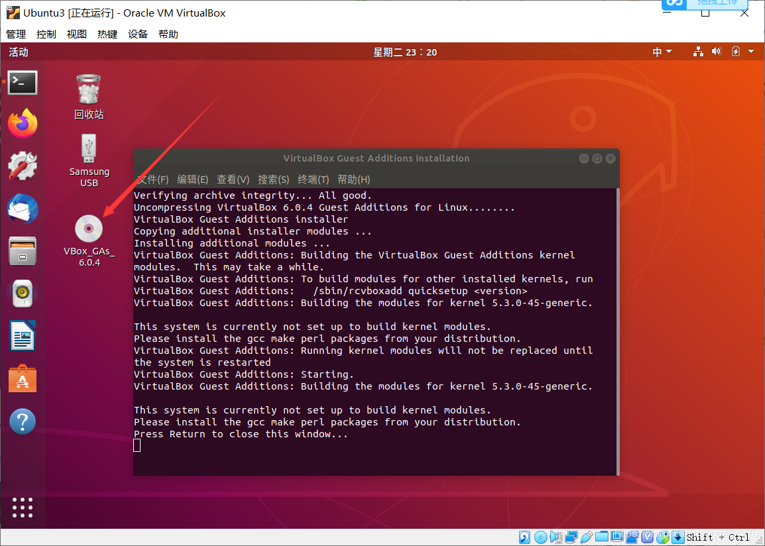The image size is (765, 546).
Task: Maximize the Guest Additions terminal window
Action: (x=597, y=158)
